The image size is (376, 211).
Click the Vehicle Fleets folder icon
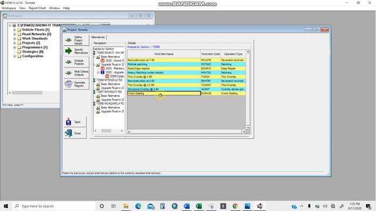(x=19, y=30)
